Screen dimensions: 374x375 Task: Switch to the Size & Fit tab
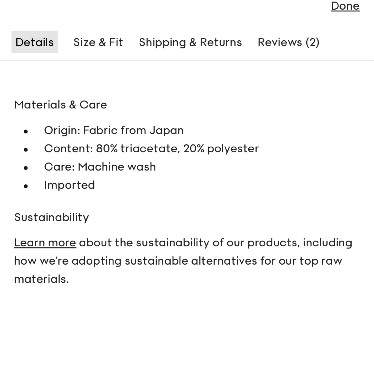[98, 42]
